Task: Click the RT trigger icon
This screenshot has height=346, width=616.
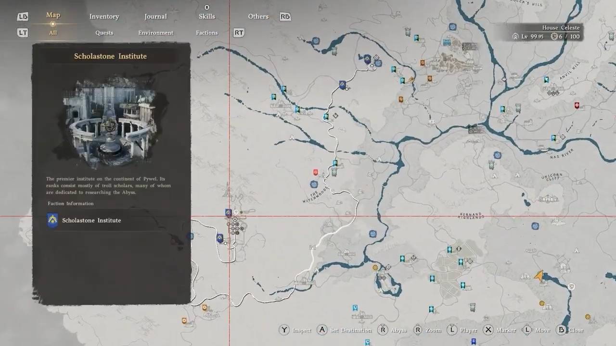Action: (239, 33)
